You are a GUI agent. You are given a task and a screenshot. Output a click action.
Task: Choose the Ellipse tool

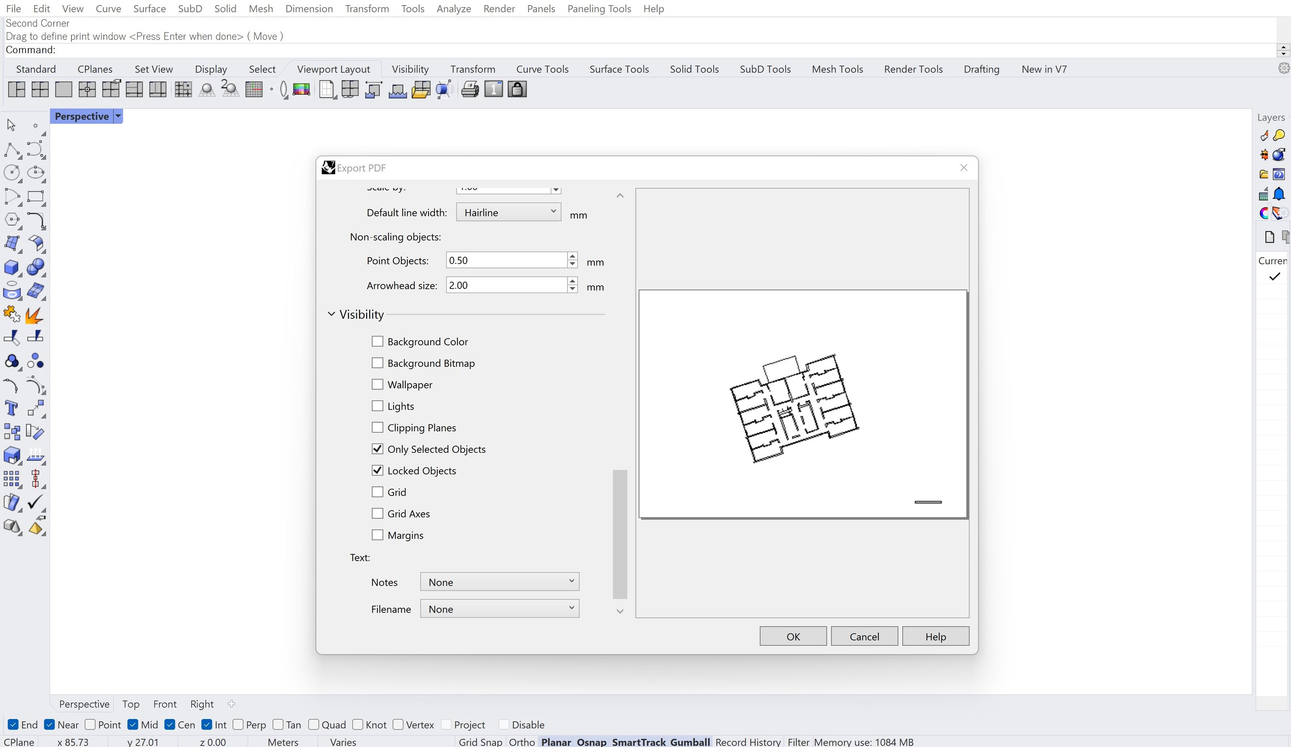pyautogui.click(x=35, y=173)
